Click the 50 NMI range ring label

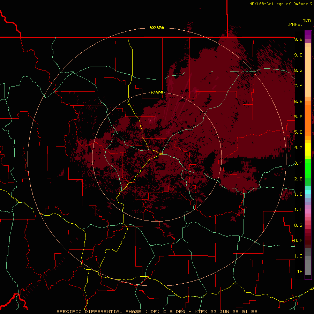157,92
